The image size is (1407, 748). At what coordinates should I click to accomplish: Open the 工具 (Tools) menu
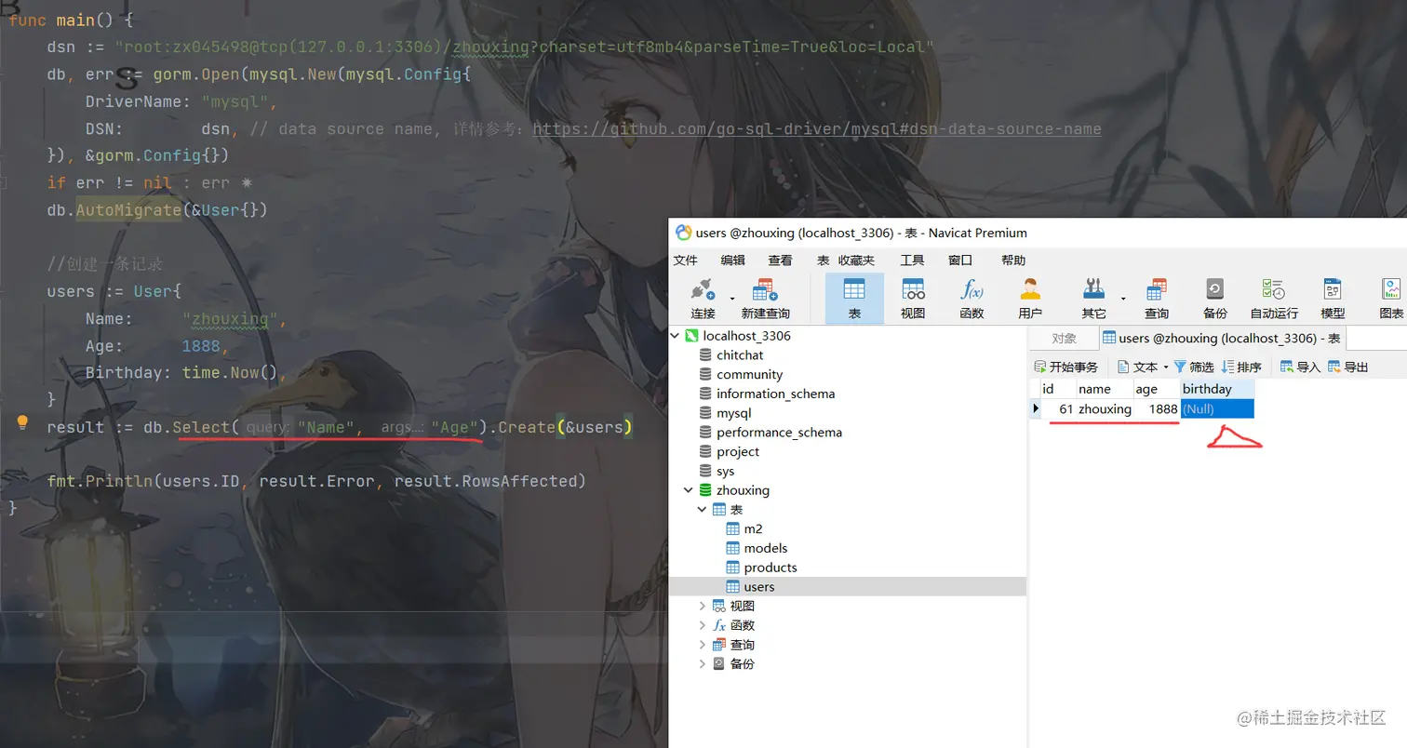click(x=912, y=260)
